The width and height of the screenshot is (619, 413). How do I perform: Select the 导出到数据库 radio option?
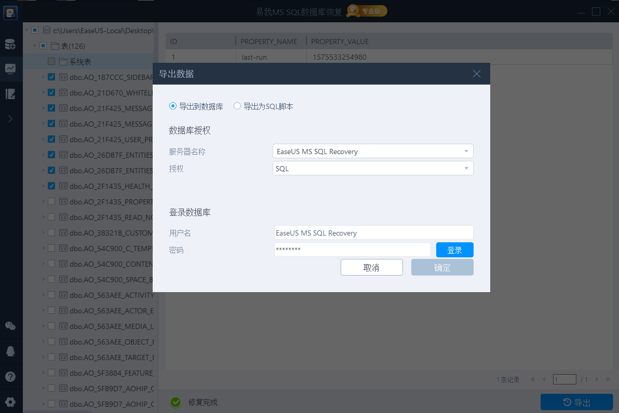(x=173, y=106)
